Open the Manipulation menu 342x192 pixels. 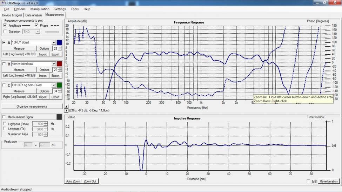(x=40, y=9)
